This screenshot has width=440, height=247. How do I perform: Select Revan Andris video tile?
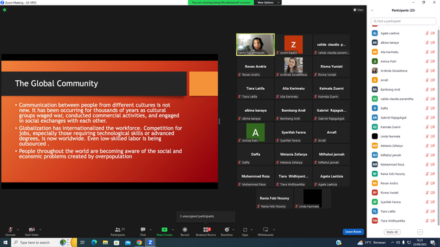255,67
